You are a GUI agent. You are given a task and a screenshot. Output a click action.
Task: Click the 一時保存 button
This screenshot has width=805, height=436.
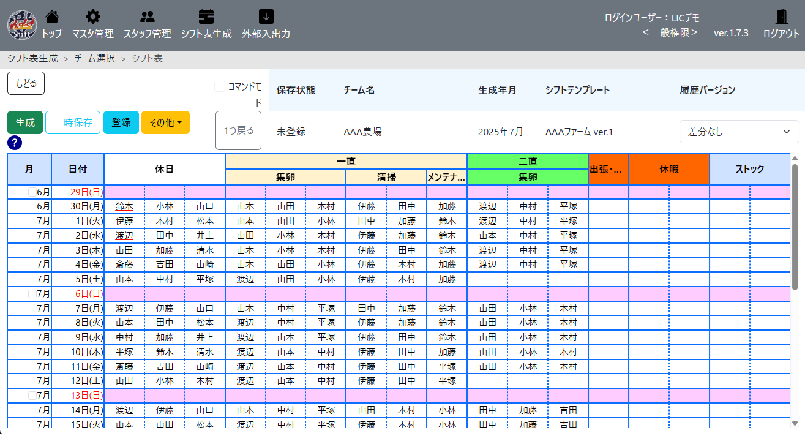pyautogui.click(x=73, y=122)
